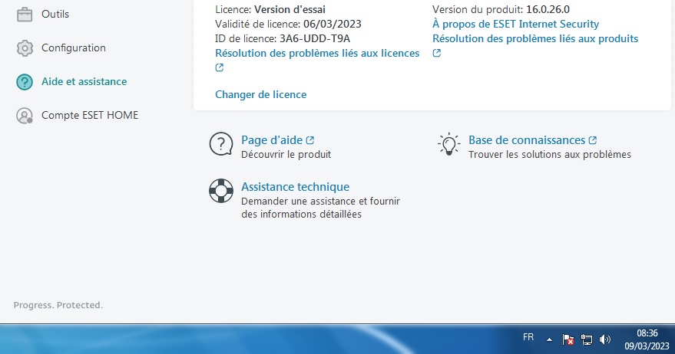Open Assistance technique link
Screen dimensions: 675x354
click(x=296, y=187)
